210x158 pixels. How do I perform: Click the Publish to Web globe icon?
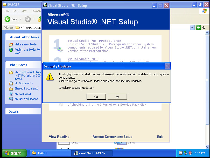tap(11, 50)
